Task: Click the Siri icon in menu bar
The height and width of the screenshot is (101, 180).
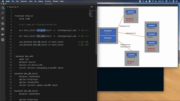Action: [174, 1]
